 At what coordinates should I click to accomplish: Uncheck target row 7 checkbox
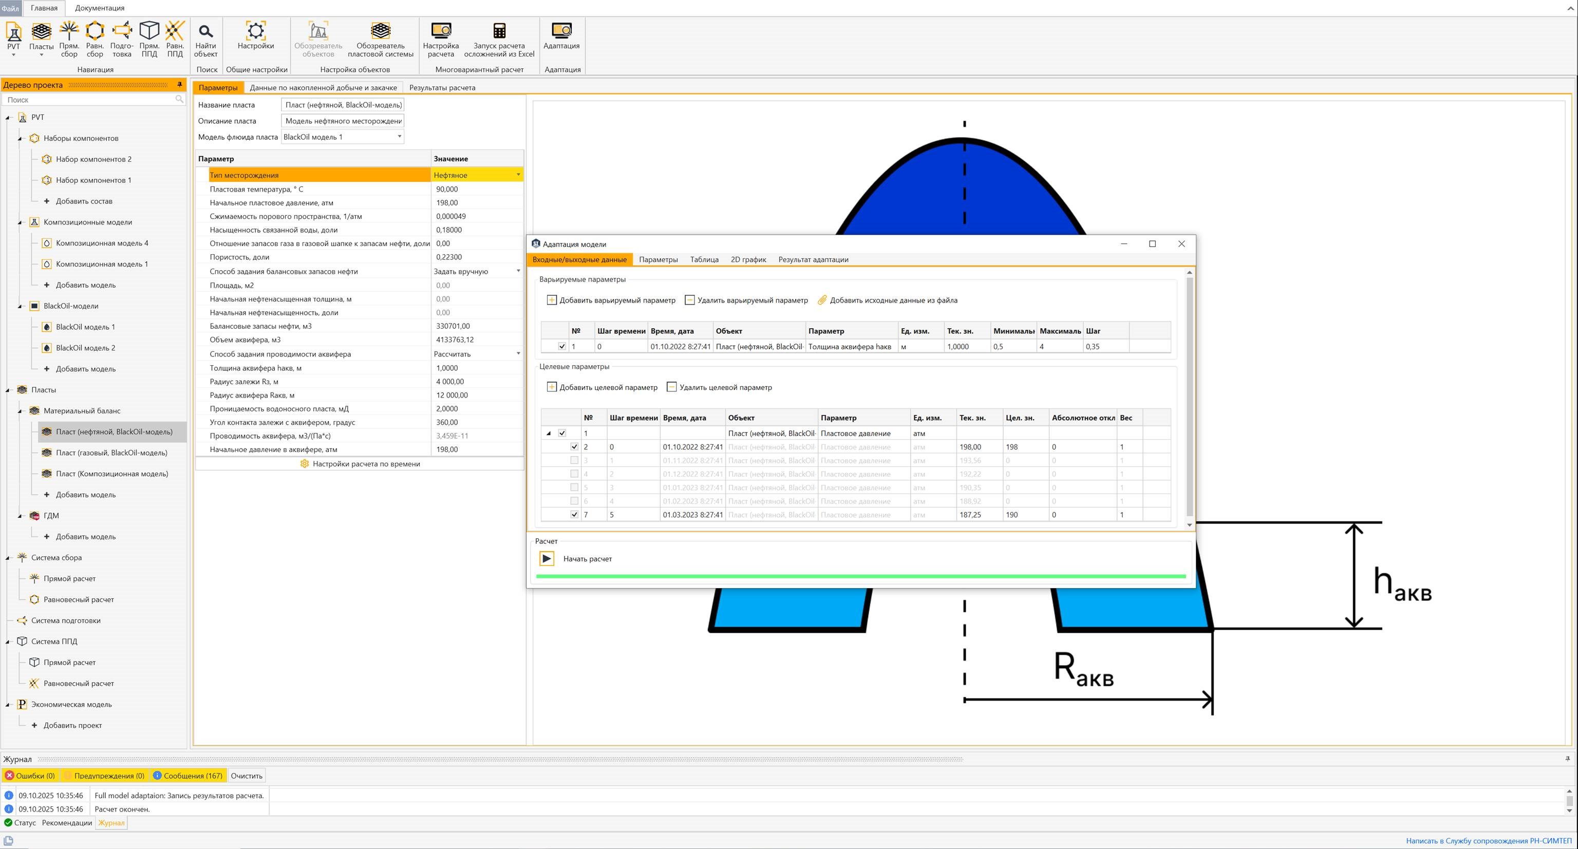click(574, 515)
